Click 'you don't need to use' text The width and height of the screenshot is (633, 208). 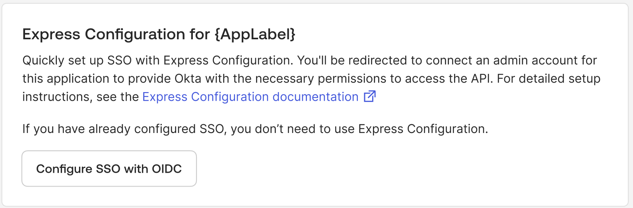pyautogui.click(x=293, y=129)
